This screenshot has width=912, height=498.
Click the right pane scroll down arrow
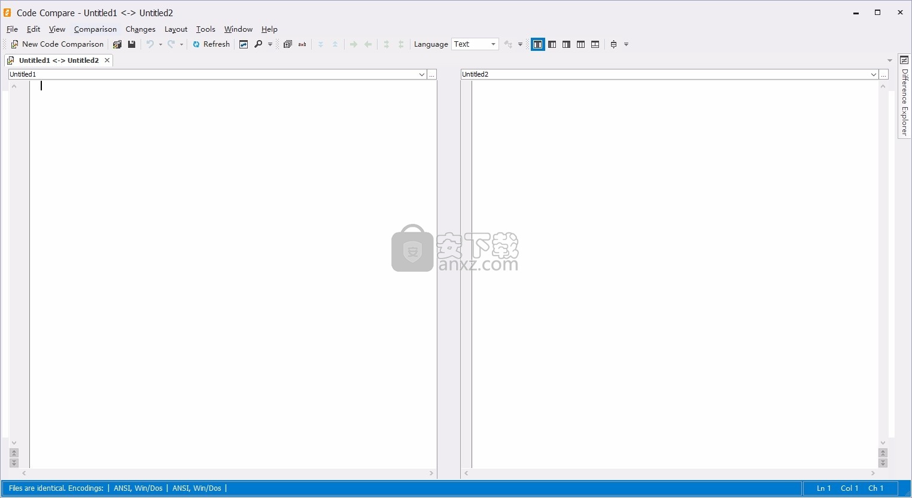[883, 443]
